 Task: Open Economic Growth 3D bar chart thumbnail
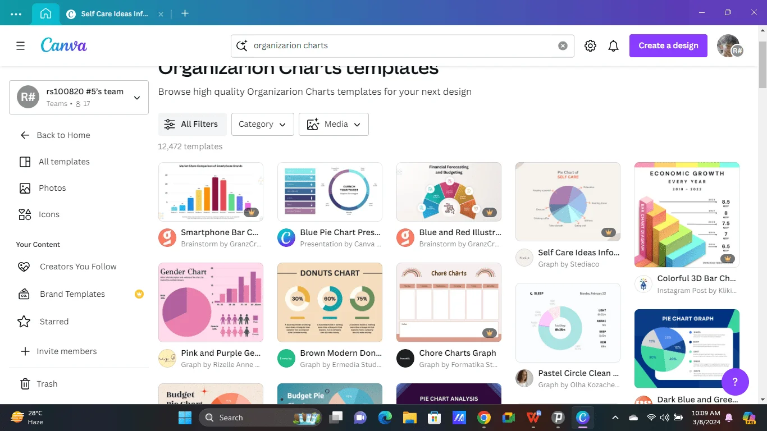click(x=687, y=215)
